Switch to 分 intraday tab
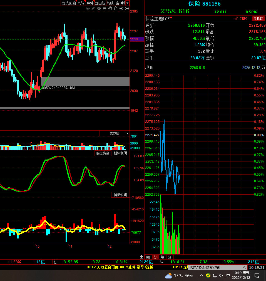The height and width of the screenshot is (281, 266). [155, 257]
